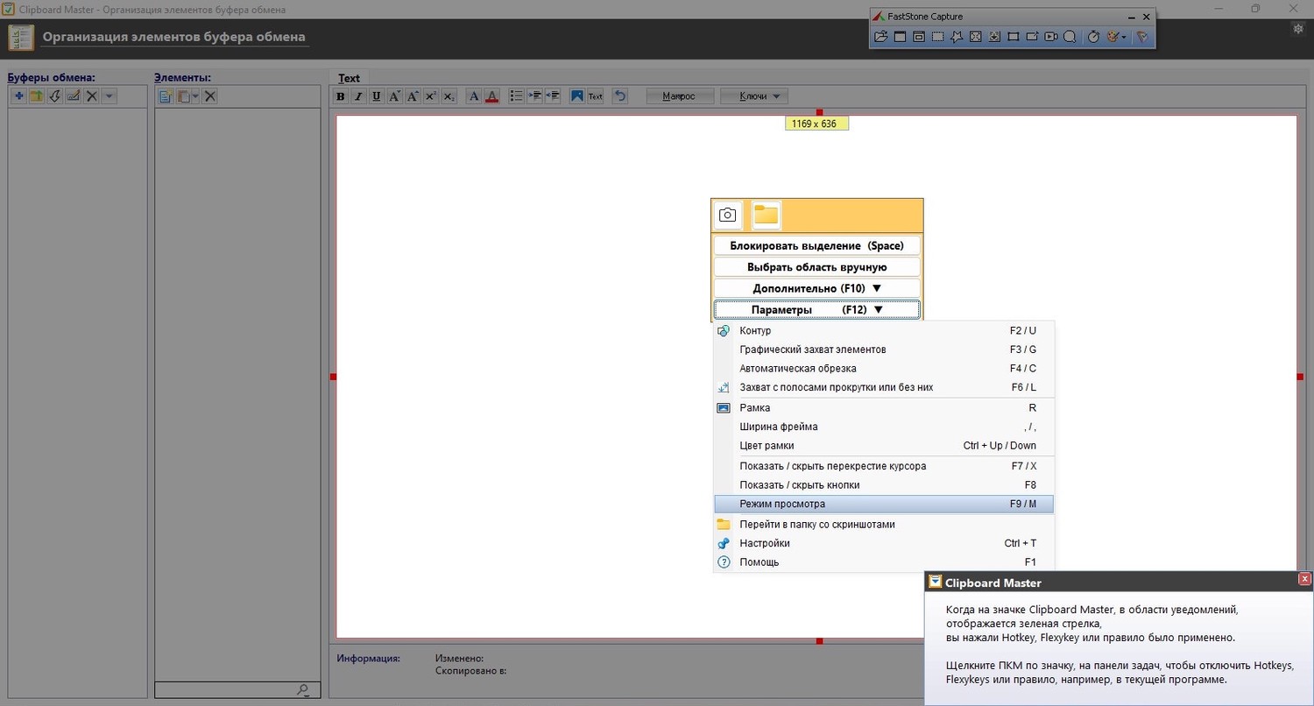This screenshot has width=1314, height=706.
Task: Click the Макрос button
Action: coord(680,96)
